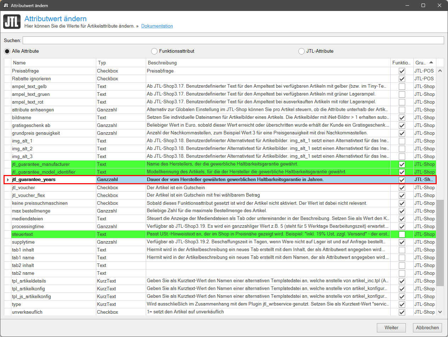Toggle function checkbox for ampel_text_gelb row
The width and height of the screenshot is (448, 337).
click(x=402, y=87)
